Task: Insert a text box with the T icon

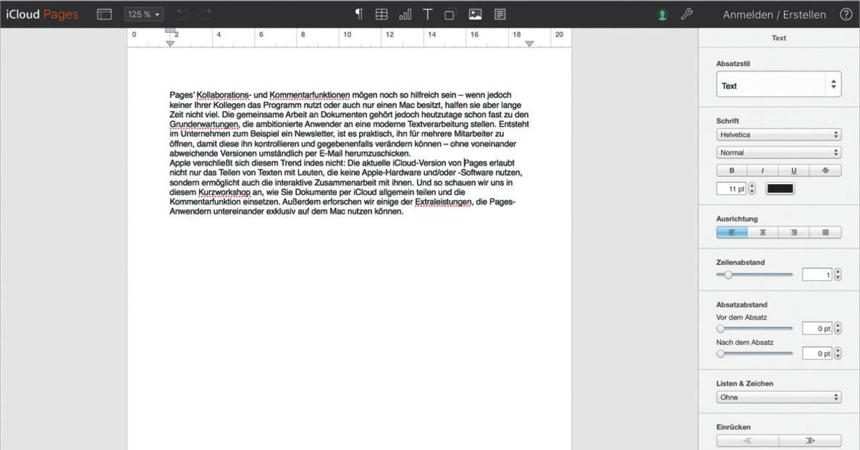Action: pyautogui.click(x=427, y=14)
